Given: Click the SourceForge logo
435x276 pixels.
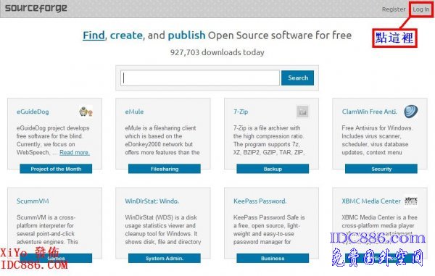Looking at the screenshot, I should click(36, 8).
